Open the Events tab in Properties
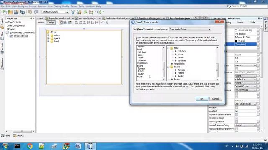The width and height of the screenshot is (268, 150). point(240,22)
